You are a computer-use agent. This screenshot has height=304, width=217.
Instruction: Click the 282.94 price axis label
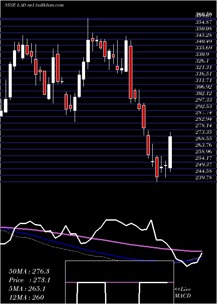[x=204, y=119]
